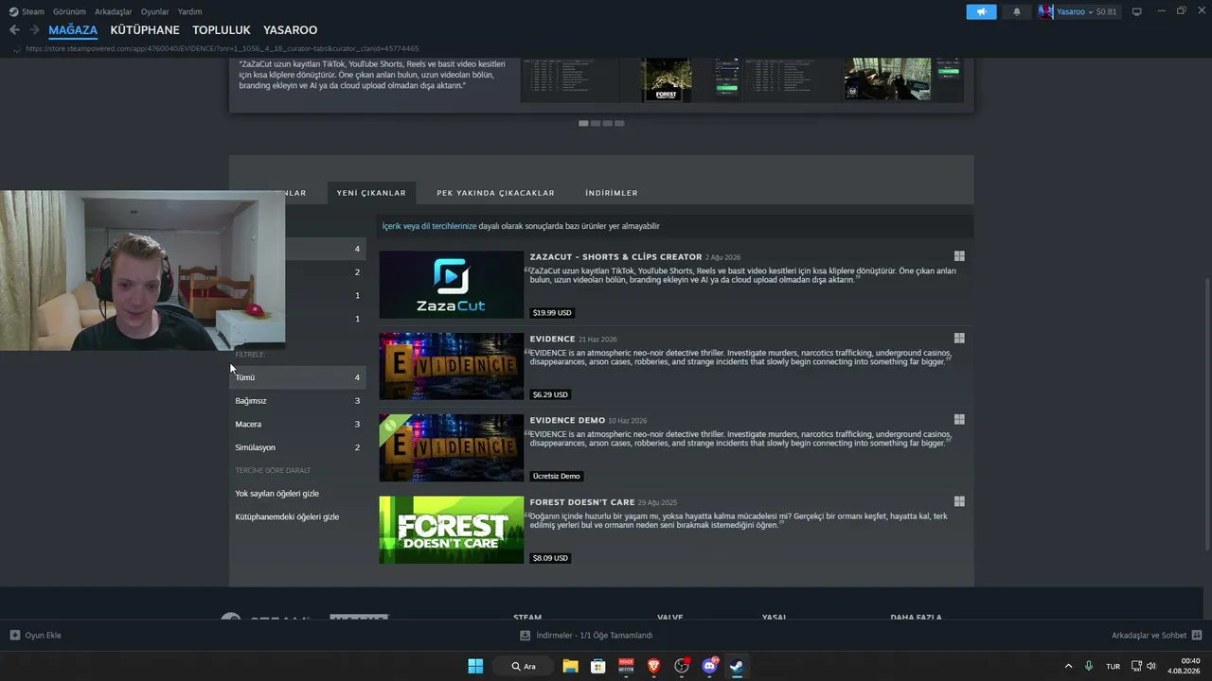Click the friends chat icon in status bar

coord(1197,636)
